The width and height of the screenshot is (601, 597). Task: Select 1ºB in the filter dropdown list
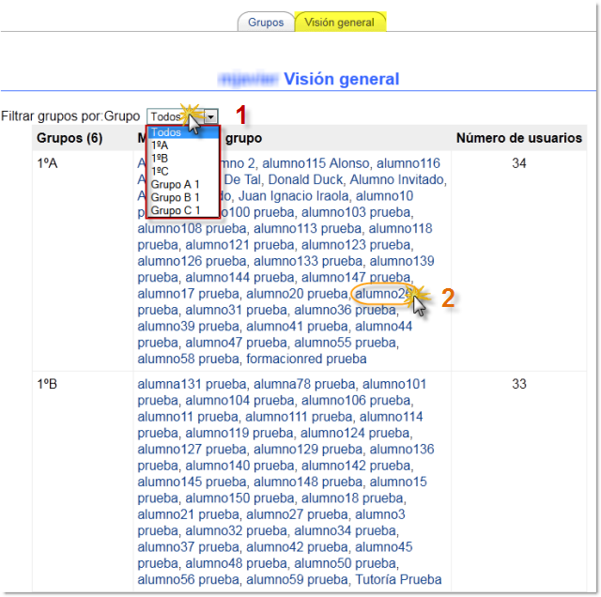(161, 159)
